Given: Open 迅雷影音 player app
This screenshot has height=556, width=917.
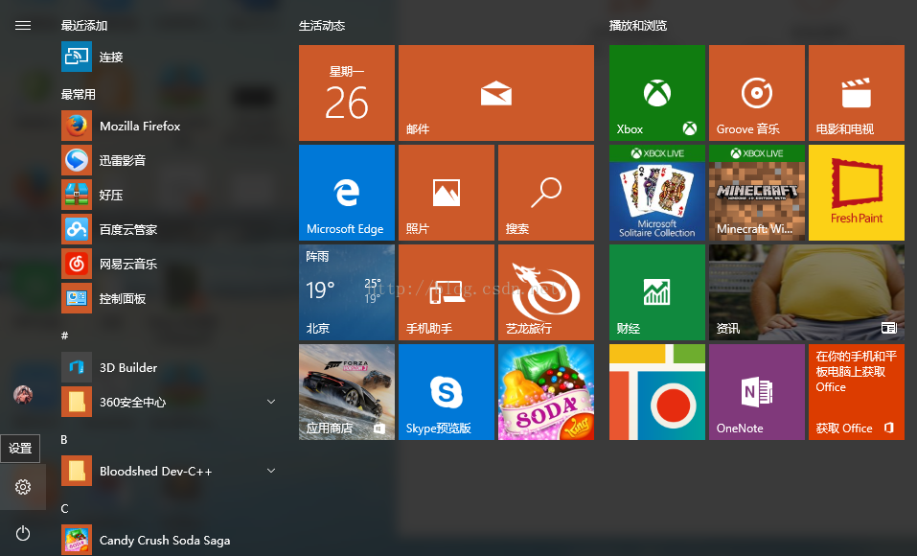Looking at the screenshot, I should point(170,160).
